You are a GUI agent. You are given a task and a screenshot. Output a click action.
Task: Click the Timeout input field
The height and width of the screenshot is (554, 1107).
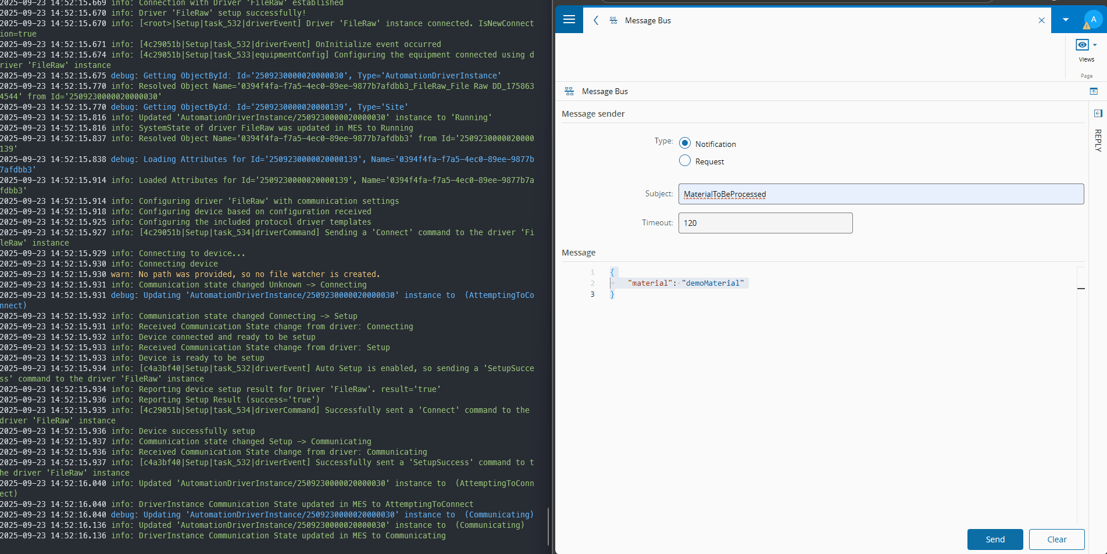coord(765,223)
